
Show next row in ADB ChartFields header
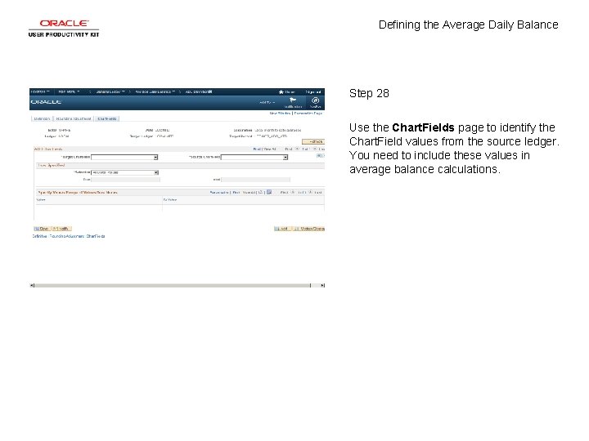(x=315, y=149)
